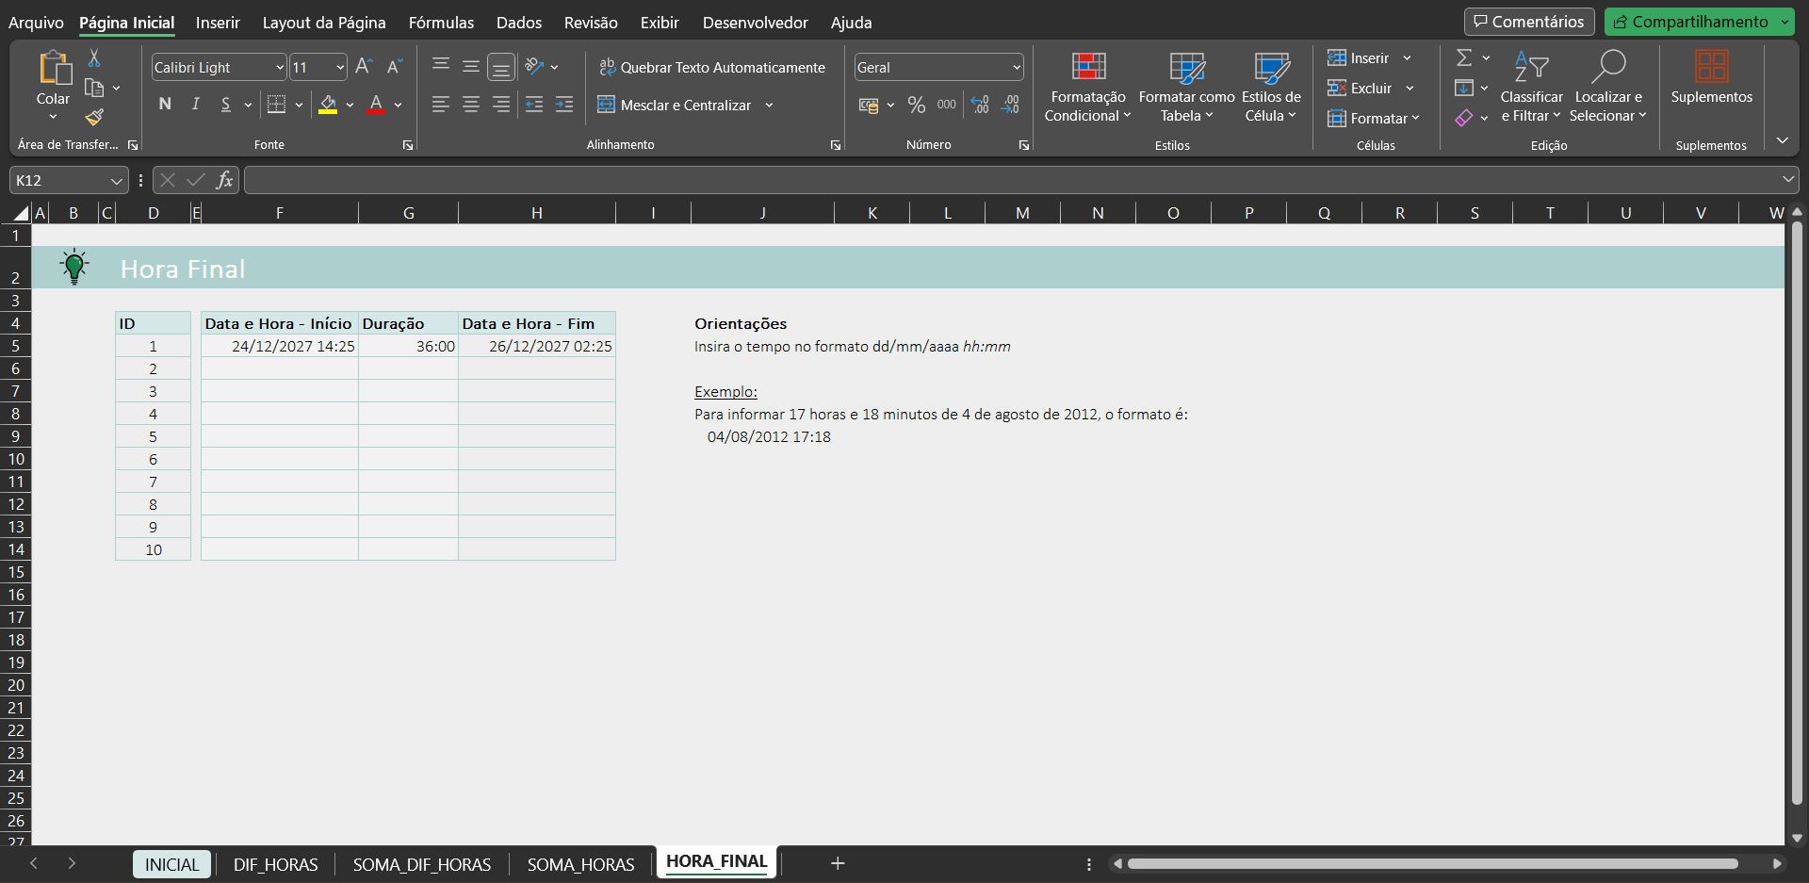Switch to the Fórmulas ribbon tab
This screenshot has width=1809, height=883.
(441, 22)
